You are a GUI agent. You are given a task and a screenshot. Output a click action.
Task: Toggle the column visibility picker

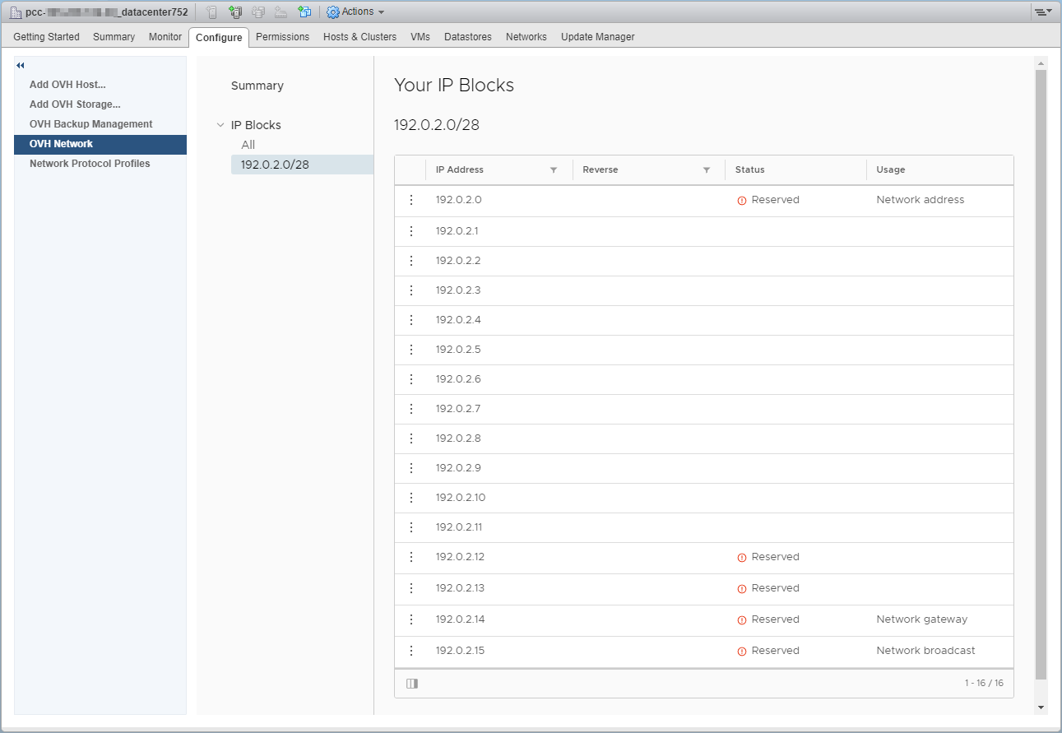pos(412,684)
